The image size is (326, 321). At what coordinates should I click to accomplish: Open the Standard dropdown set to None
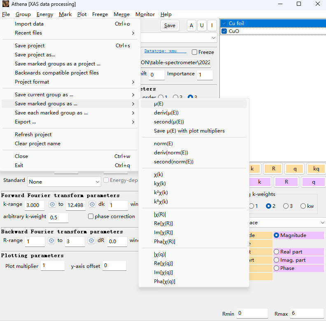click(x=64, y=181)
